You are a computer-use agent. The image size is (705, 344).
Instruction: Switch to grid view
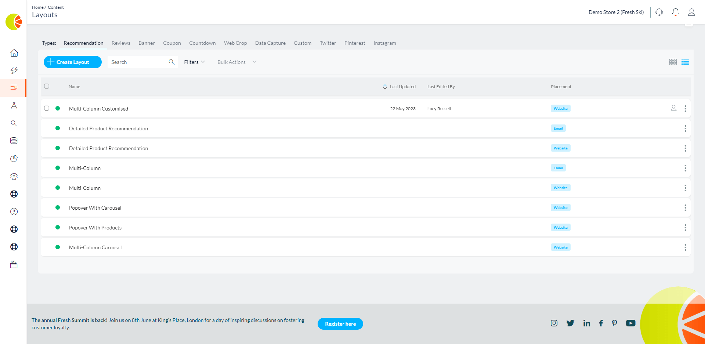pos(673,62)
